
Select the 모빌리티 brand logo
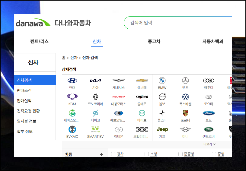[x=142, y=129]
